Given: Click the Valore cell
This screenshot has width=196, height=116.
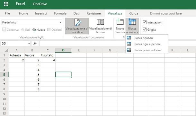Looking at the screenshot, I should click(32, 55).
